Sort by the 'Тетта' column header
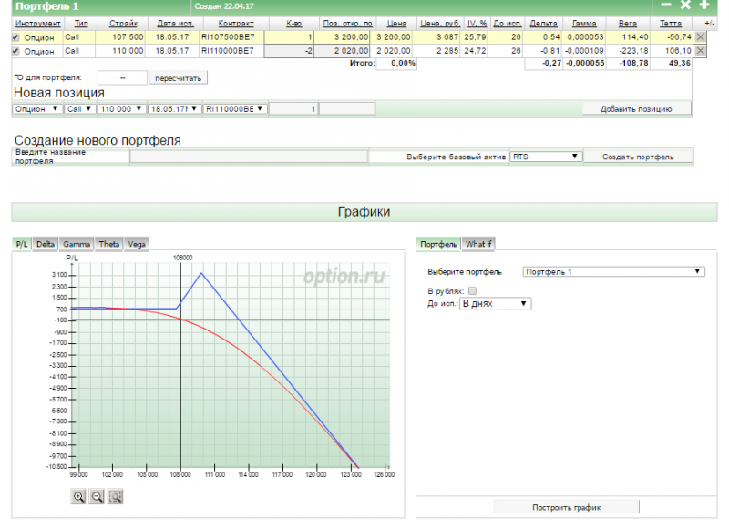The width and height of the screenshot is (729, 528). pos(671,24)
